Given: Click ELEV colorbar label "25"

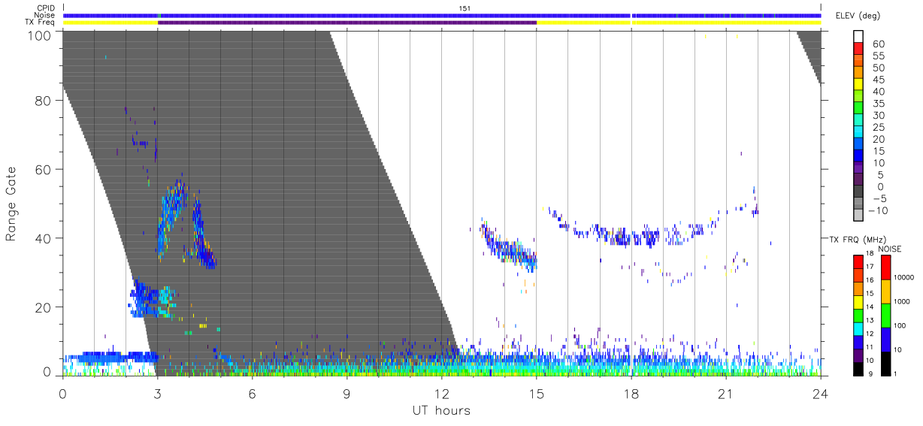Looking at the screenshot, I should point(878,128).
